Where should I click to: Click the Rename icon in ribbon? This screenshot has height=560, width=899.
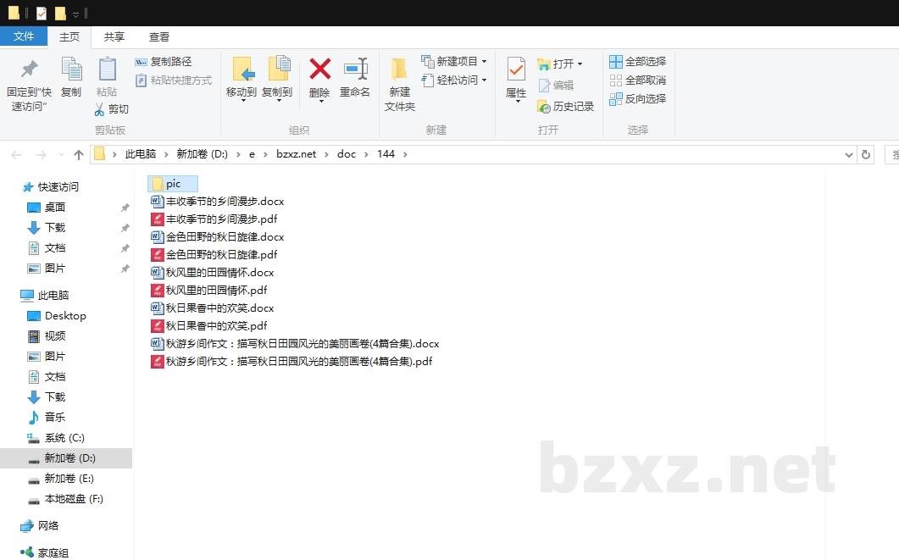point(355,69)
